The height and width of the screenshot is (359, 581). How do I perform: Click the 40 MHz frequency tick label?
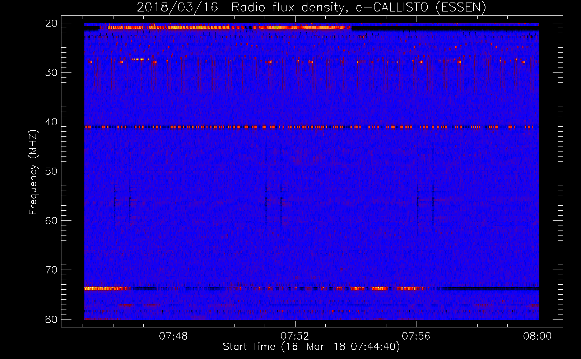point(51,122)
